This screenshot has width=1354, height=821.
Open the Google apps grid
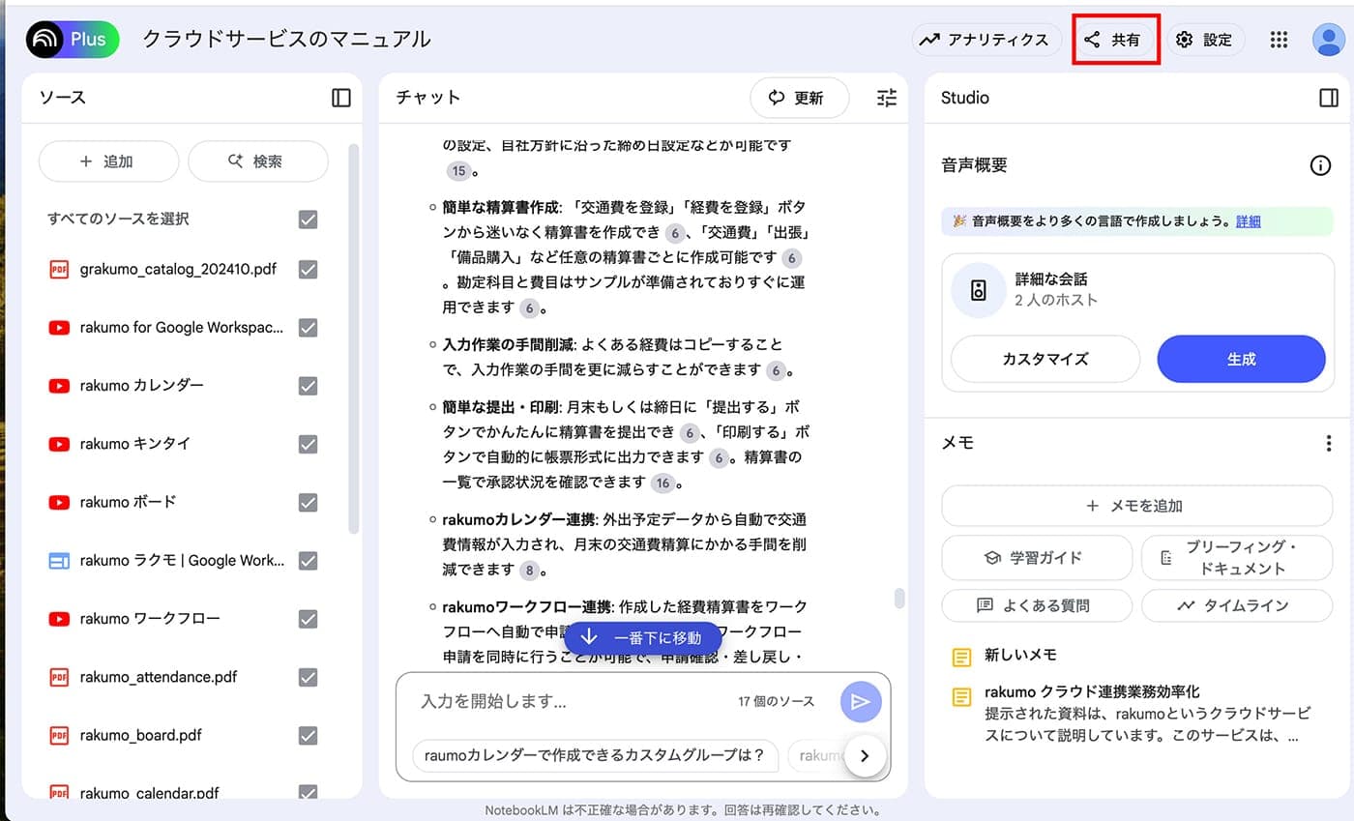(1279, 40)
